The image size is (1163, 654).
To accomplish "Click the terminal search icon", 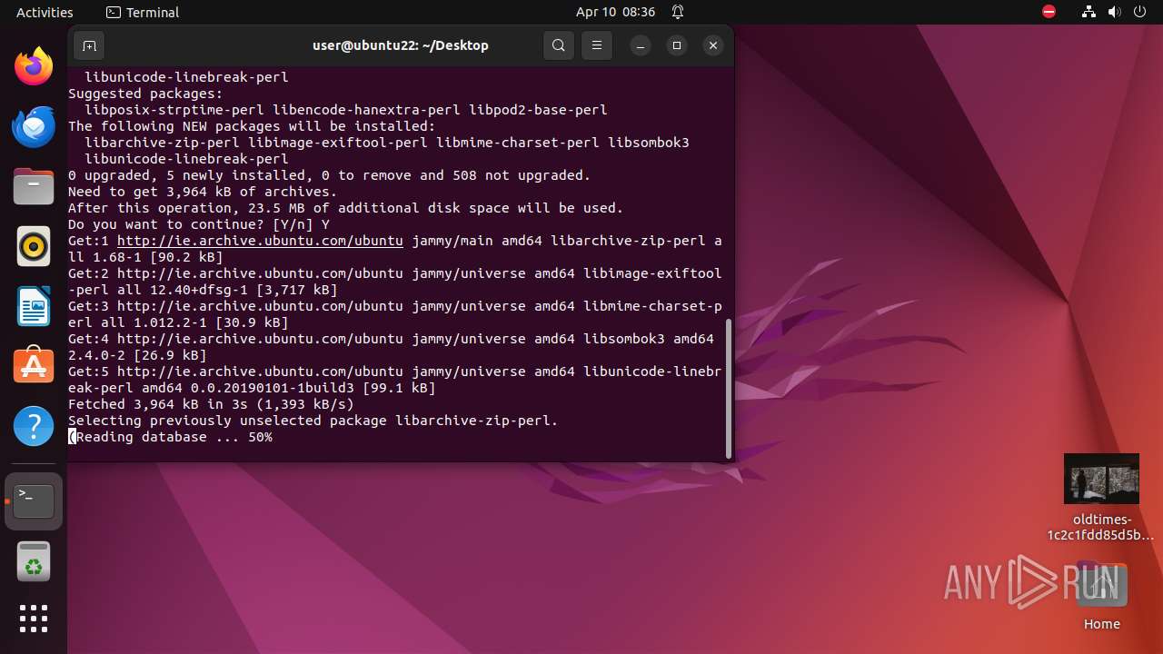I will tap(559, 45).
